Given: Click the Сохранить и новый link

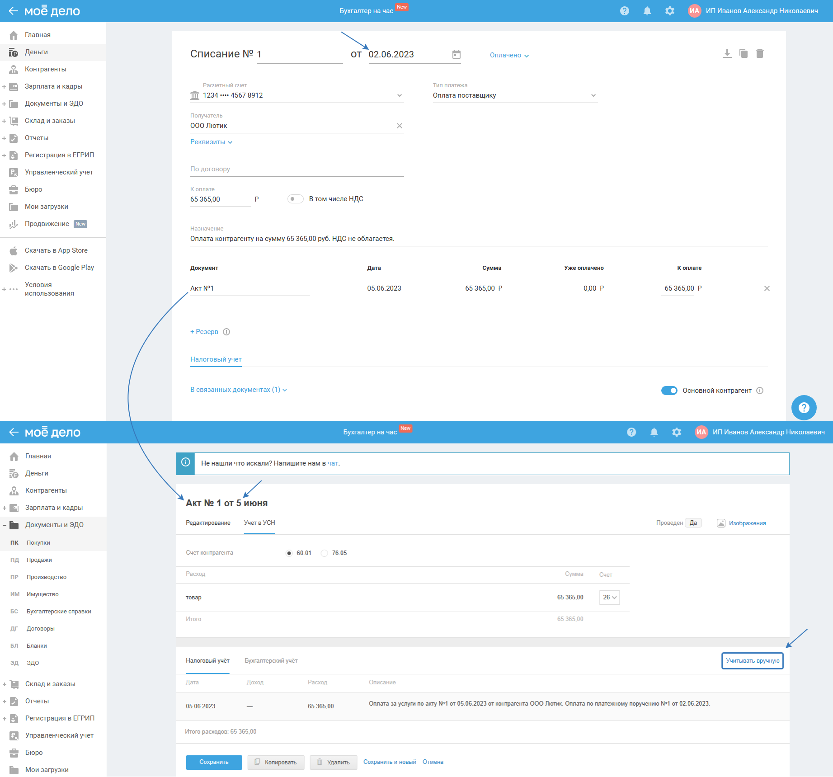Looking at the screenshot, I should [390, 762].
